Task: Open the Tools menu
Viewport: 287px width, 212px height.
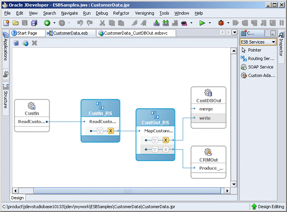Action: (x=164, y=13)
